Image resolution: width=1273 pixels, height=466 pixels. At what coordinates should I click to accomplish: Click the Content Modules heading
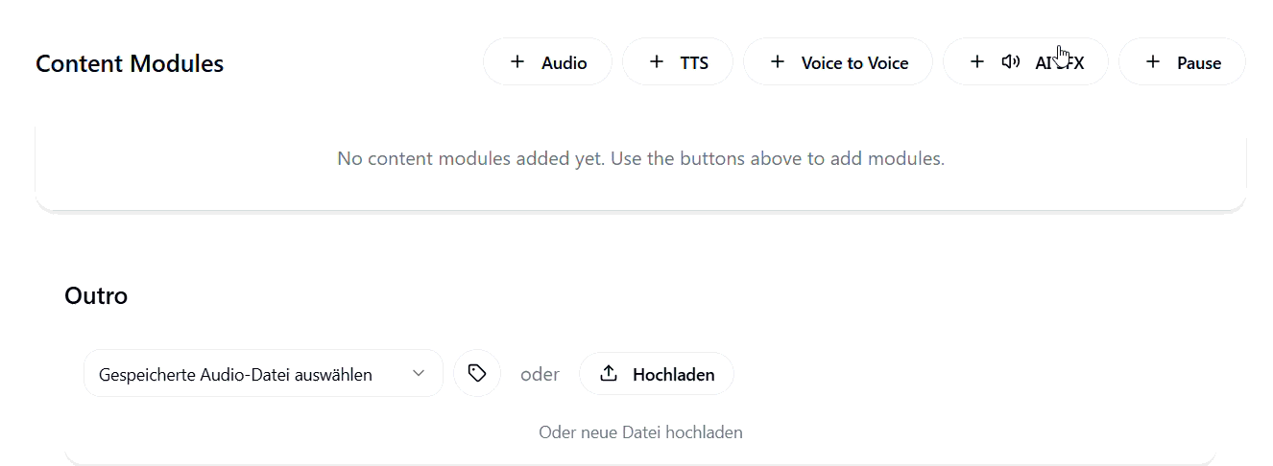pos(130,64)
